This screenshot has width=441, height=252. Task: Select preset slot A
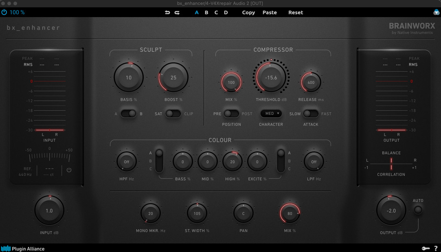(197, 12)
